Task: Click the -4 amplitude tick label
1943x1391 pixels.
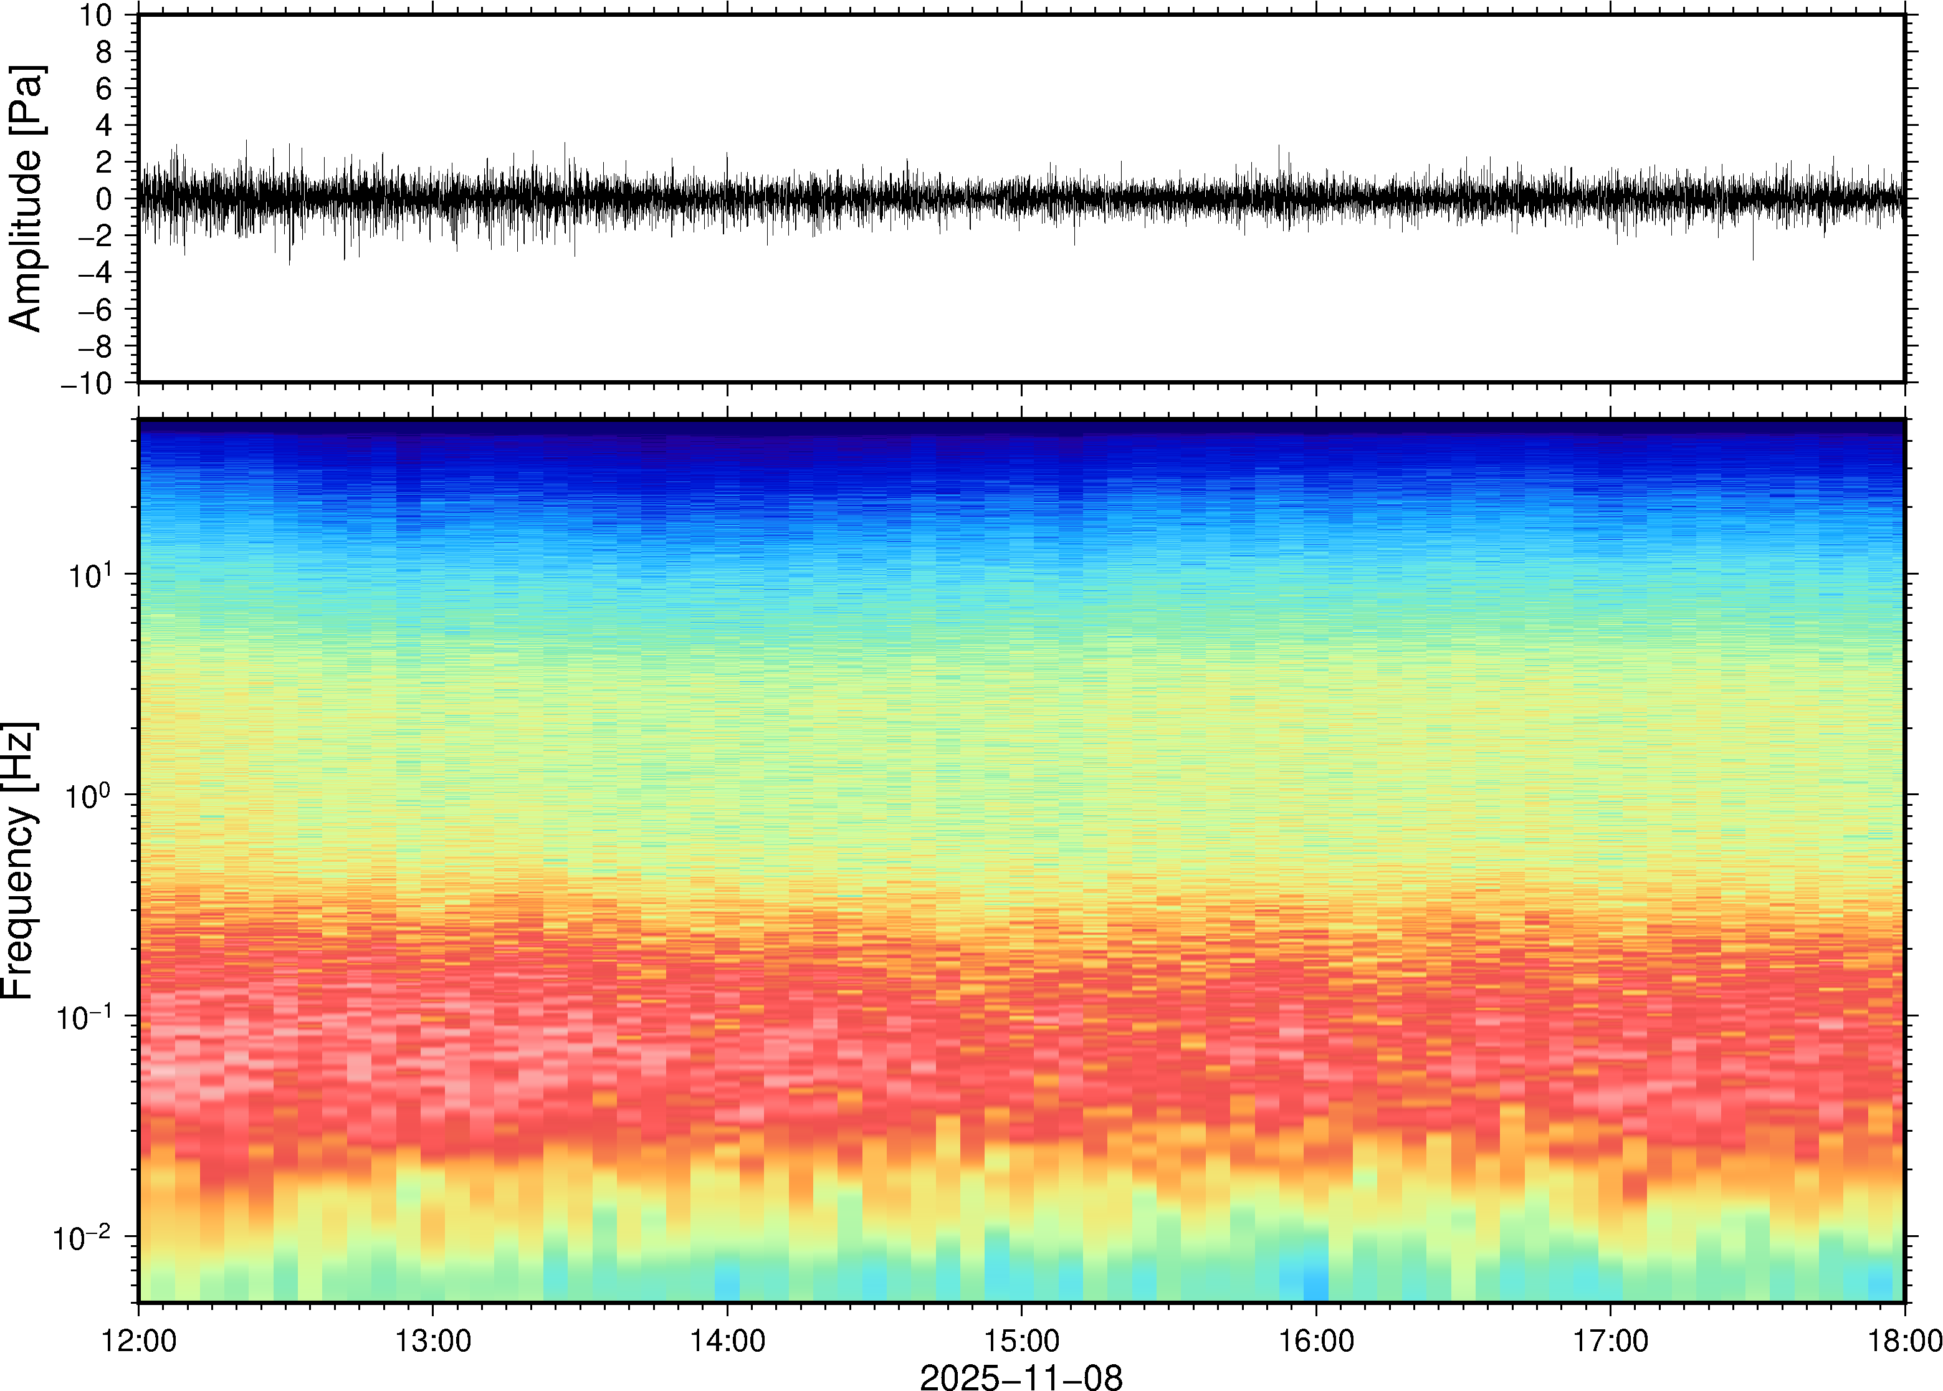Action: click(94, 273)
